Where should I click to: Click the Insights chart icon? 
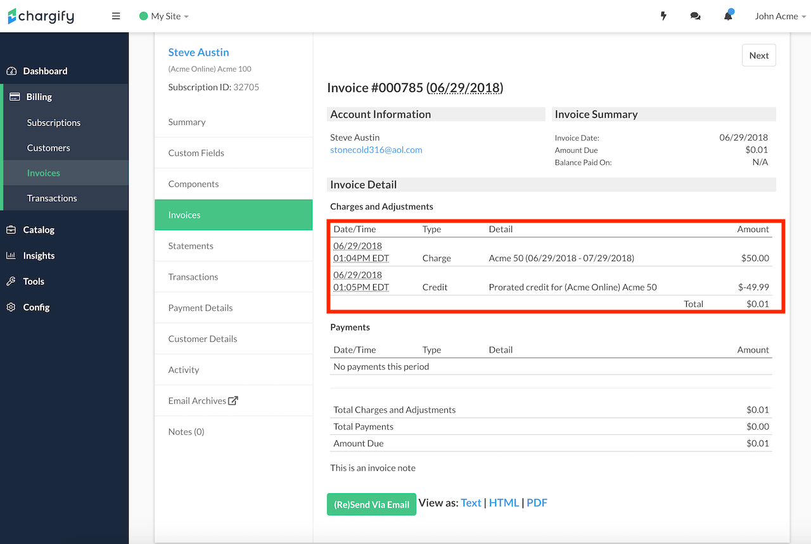pos(11,256)
